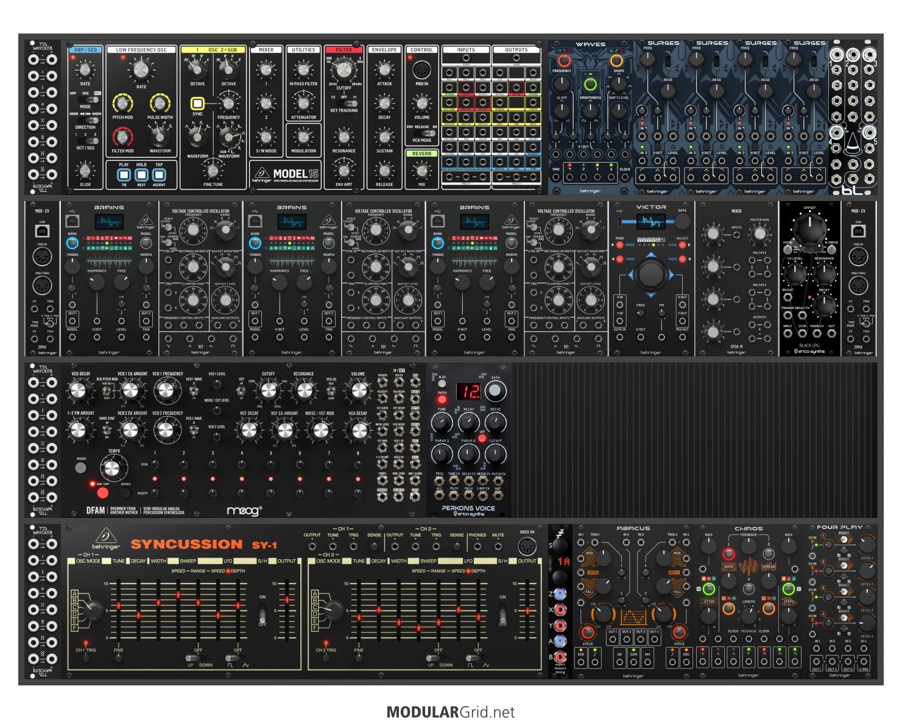Flip the DFAM VCO 1 WAVE switch
Screen dimensions: 902x725
194,391
